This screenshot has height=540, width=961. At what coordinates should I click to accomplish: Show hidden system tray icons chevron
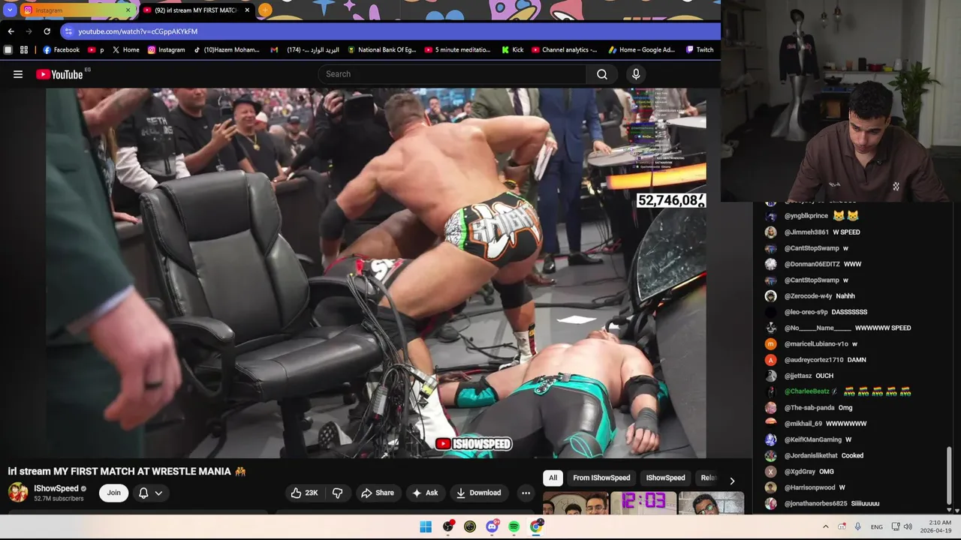(826, 526)
